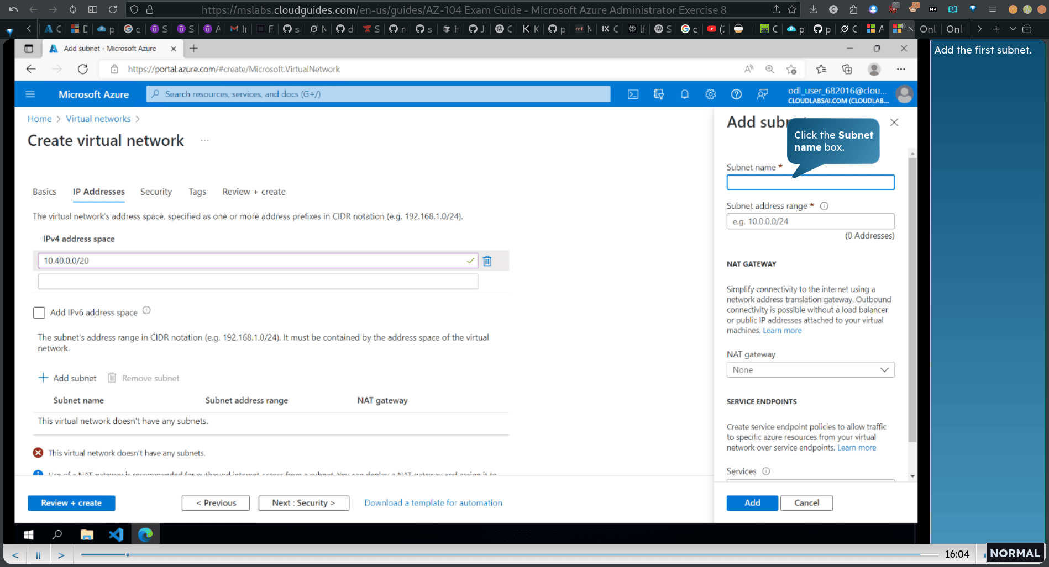Open the Directories and subscriptions filter icon

click(659, 94)
